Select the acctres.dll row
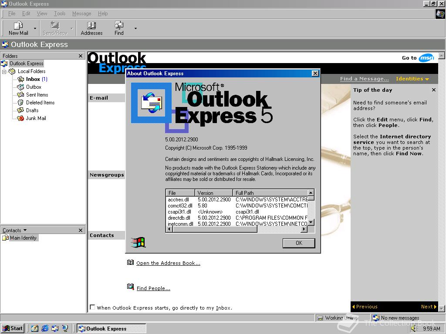Screen dimensions: 446x334 click(237, 200)
